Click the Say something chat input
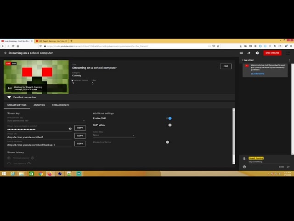 269,162
